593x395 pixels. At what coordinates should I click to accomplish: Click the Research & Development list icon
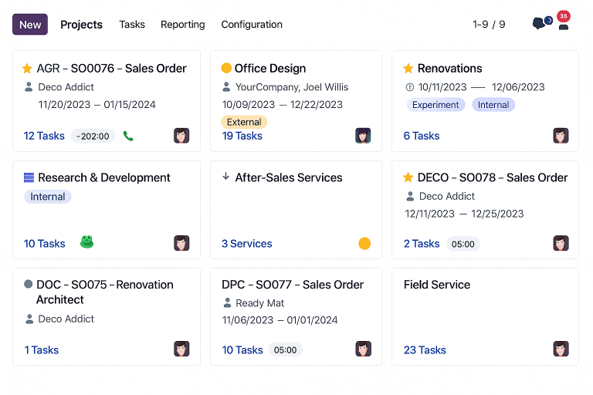[x=29, y=177]
